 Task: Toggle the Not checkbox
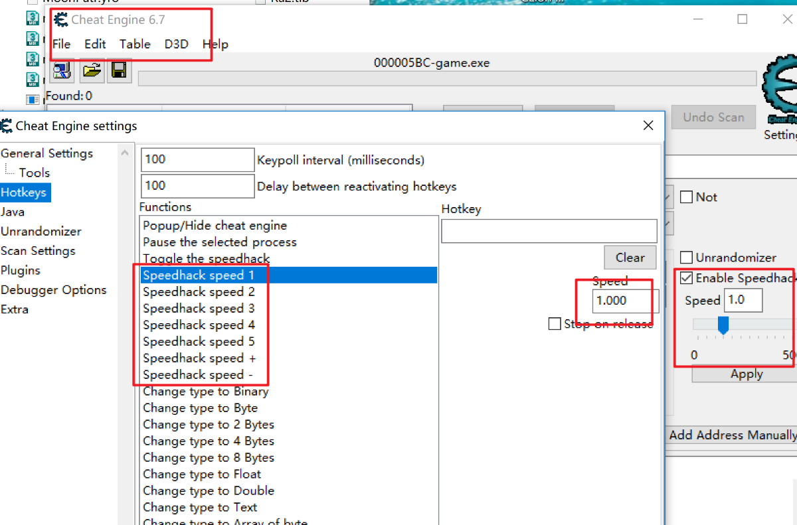687,197
